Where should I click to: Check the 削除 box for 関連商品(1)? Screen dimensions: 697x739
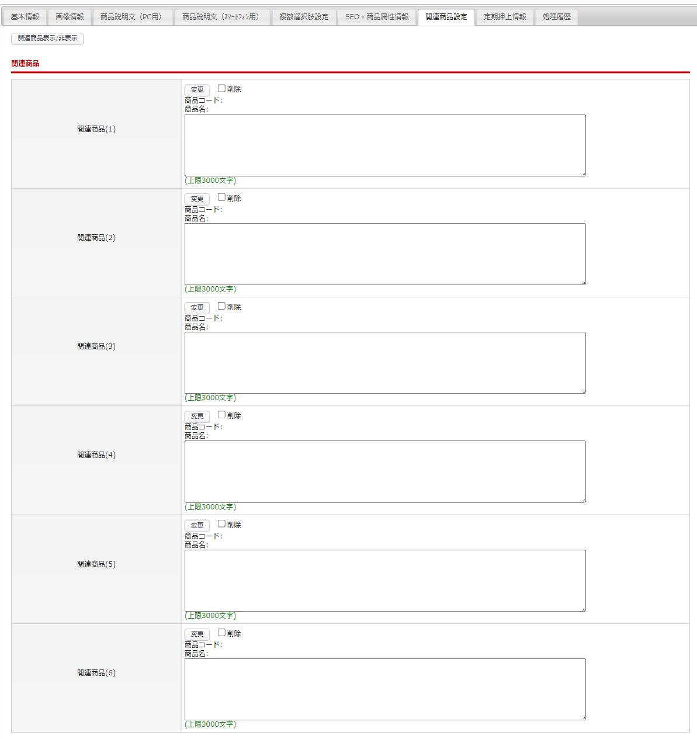tap(221, 88)
